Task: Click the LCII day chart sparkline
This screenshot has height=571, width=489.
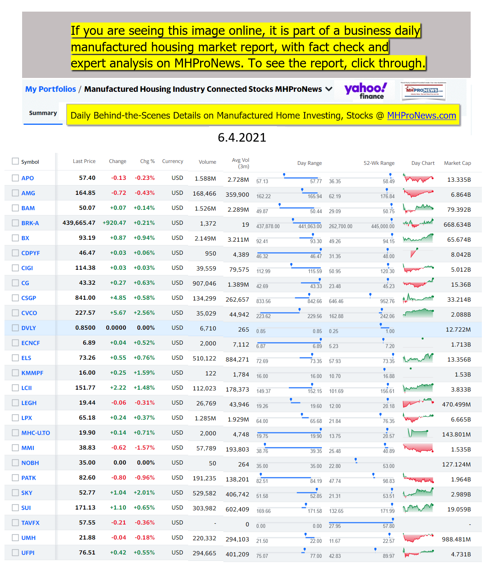Action: [418, 388]
